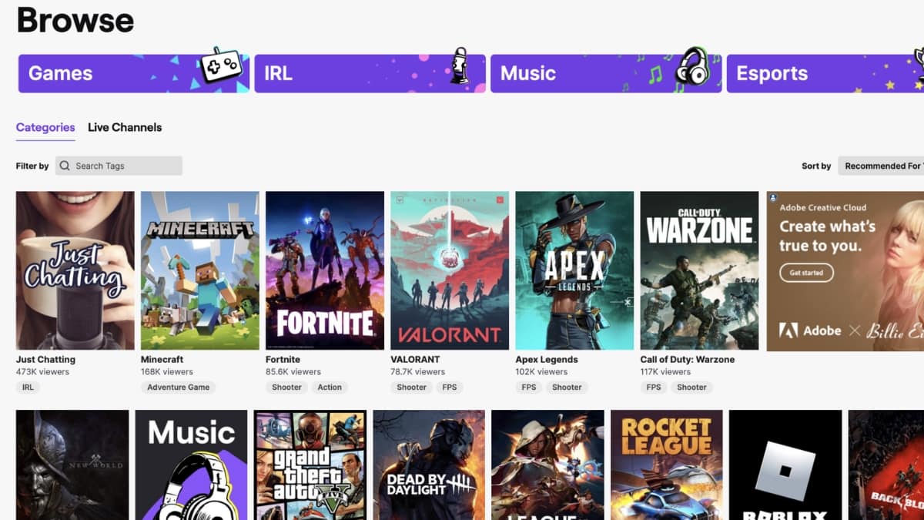Open the Games browse banner
This screenshot has width=924, height=520.
(x=134, y=73)
